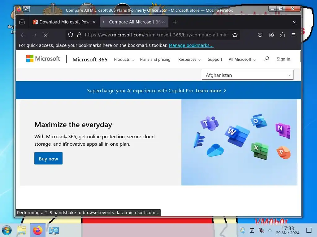
Task: Open file manager from taskbar
Action: point(22,230)
